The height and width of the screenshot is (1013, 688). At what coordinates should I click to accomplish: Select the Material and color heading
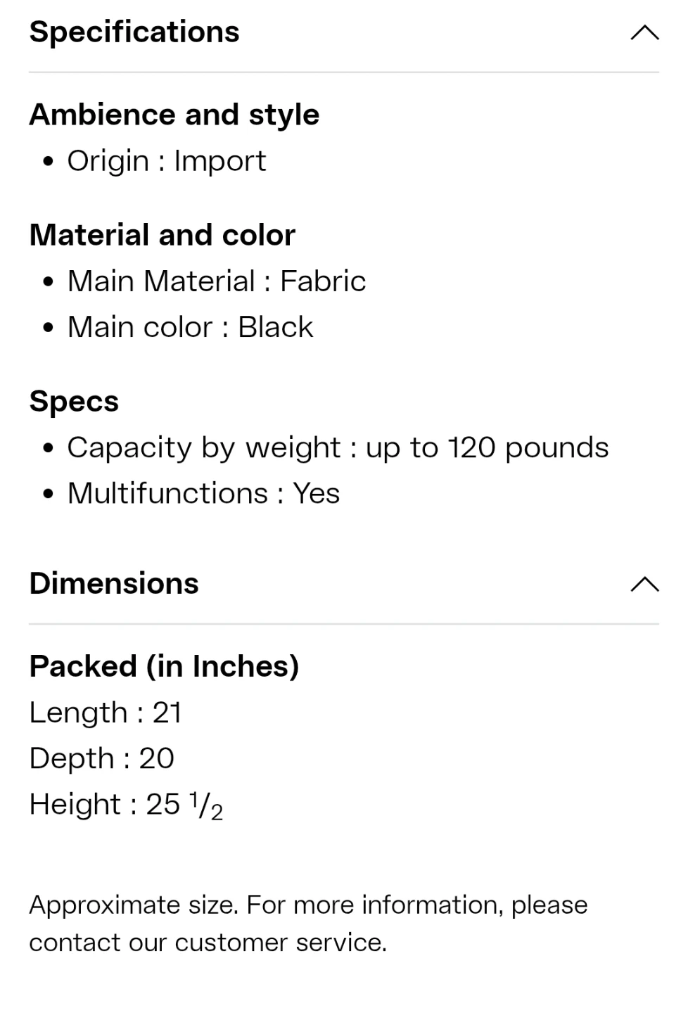(163, 235)
